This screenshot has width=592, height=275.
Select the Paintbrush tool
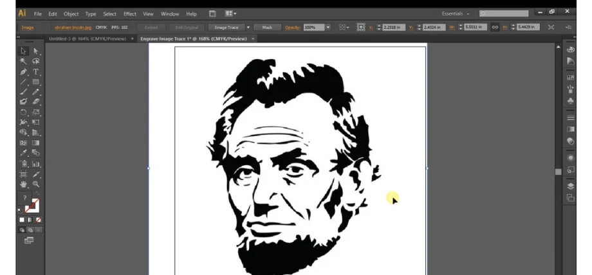[x=23, y=92]
